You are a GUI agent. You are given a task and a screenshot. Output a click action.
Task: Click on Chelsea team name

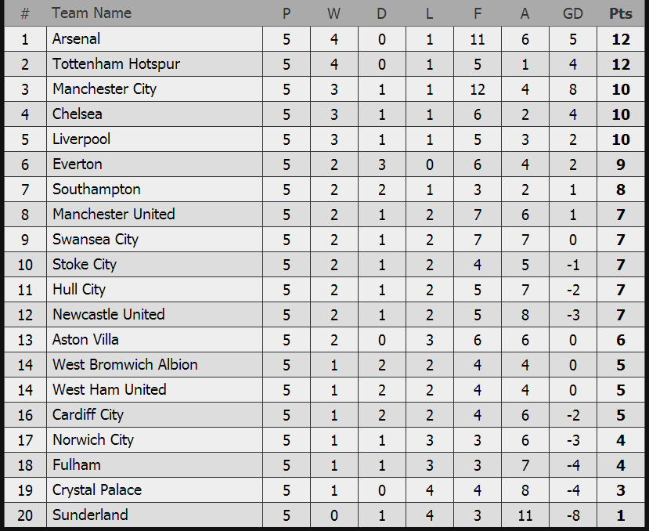78,114
